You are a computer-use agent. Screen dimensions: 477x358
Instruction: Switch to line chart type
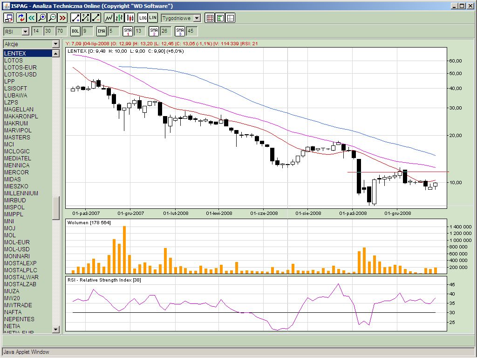109,18
